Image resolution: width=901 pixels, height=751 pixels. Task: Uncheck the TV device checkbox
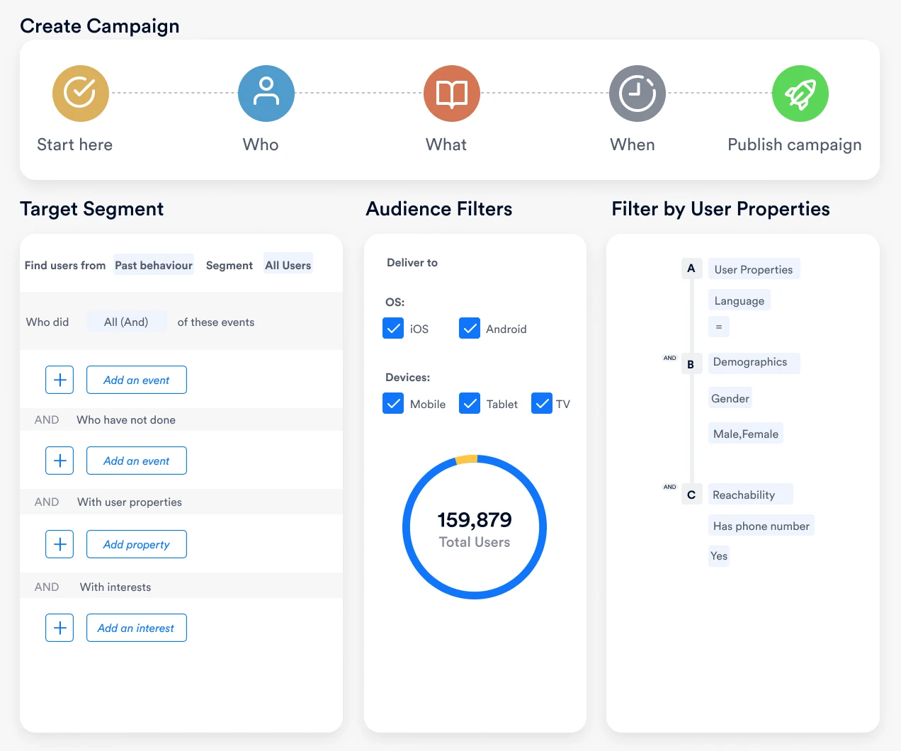pyautogui.click(x=542, y=403)
